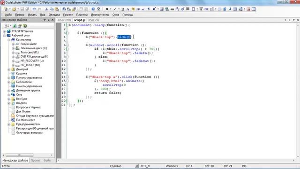Select the Dropbox folder
The image size is (300, 169).
click(22, 103)
